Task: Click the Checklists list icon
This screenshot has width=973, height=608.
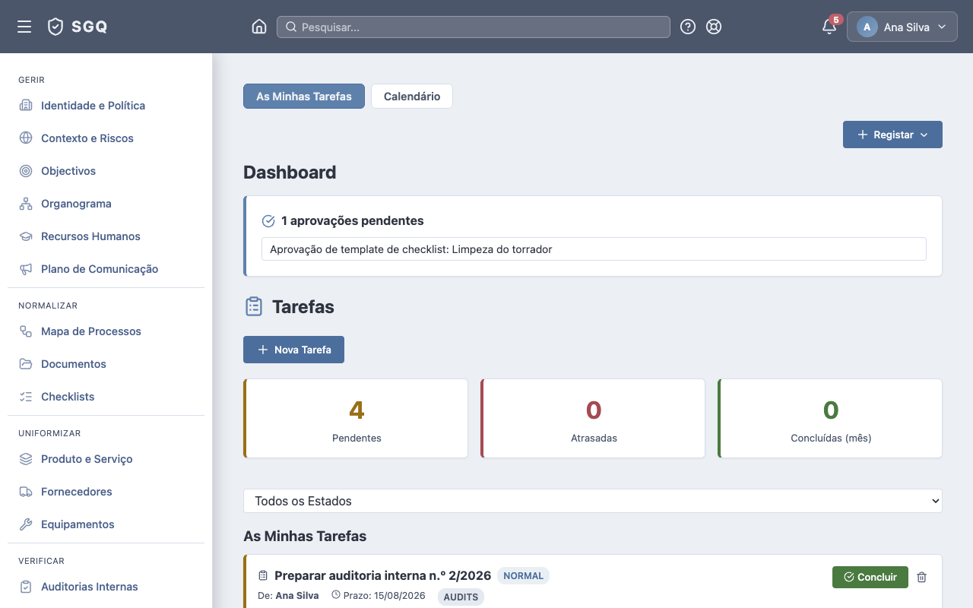Action: (26, 397)
